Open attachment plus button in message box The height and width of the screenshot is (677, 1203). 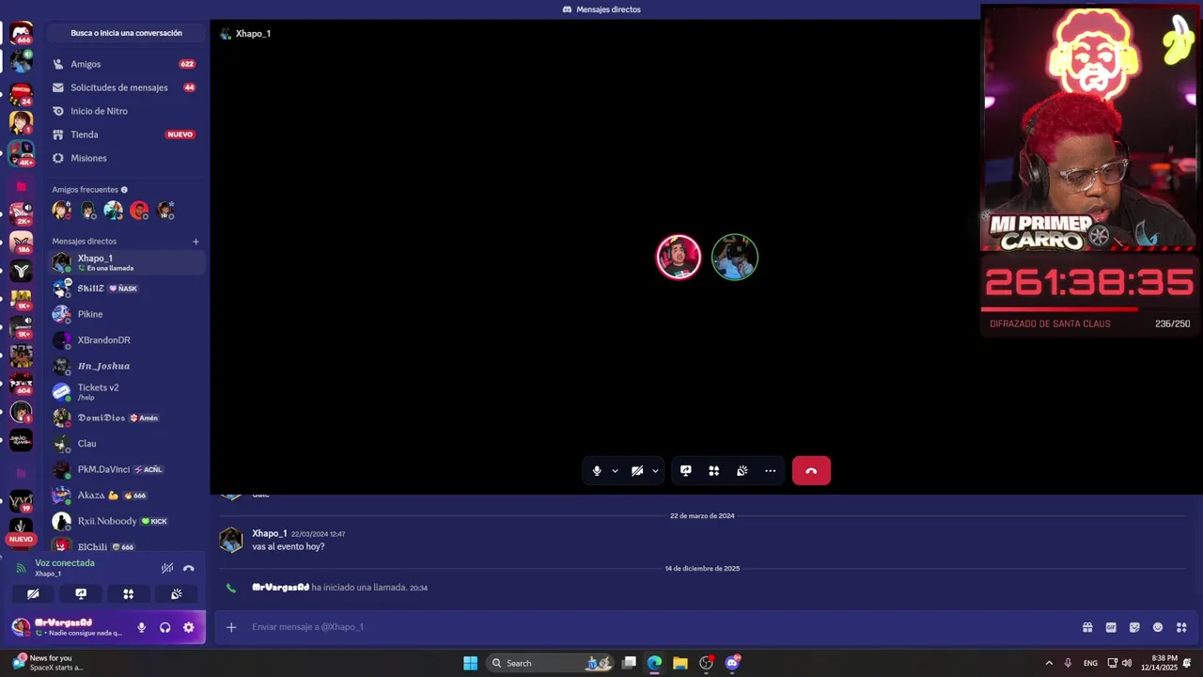click(231, 627)
